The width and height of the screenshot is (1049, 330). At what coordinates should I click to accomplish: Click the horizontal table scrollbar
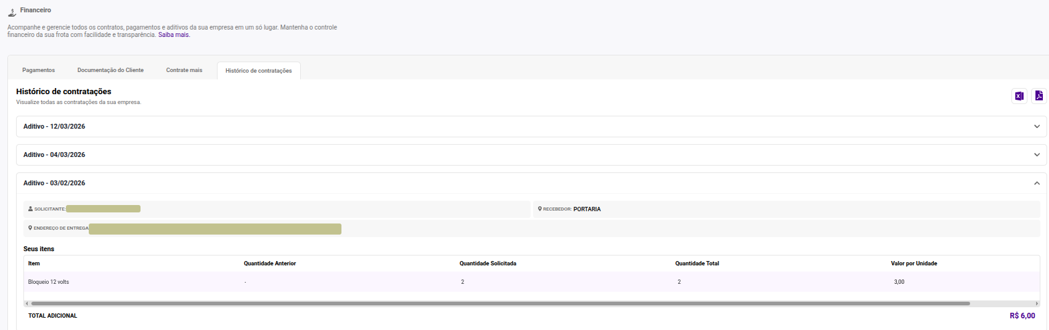pyautogui.click(x=500, y=304)
